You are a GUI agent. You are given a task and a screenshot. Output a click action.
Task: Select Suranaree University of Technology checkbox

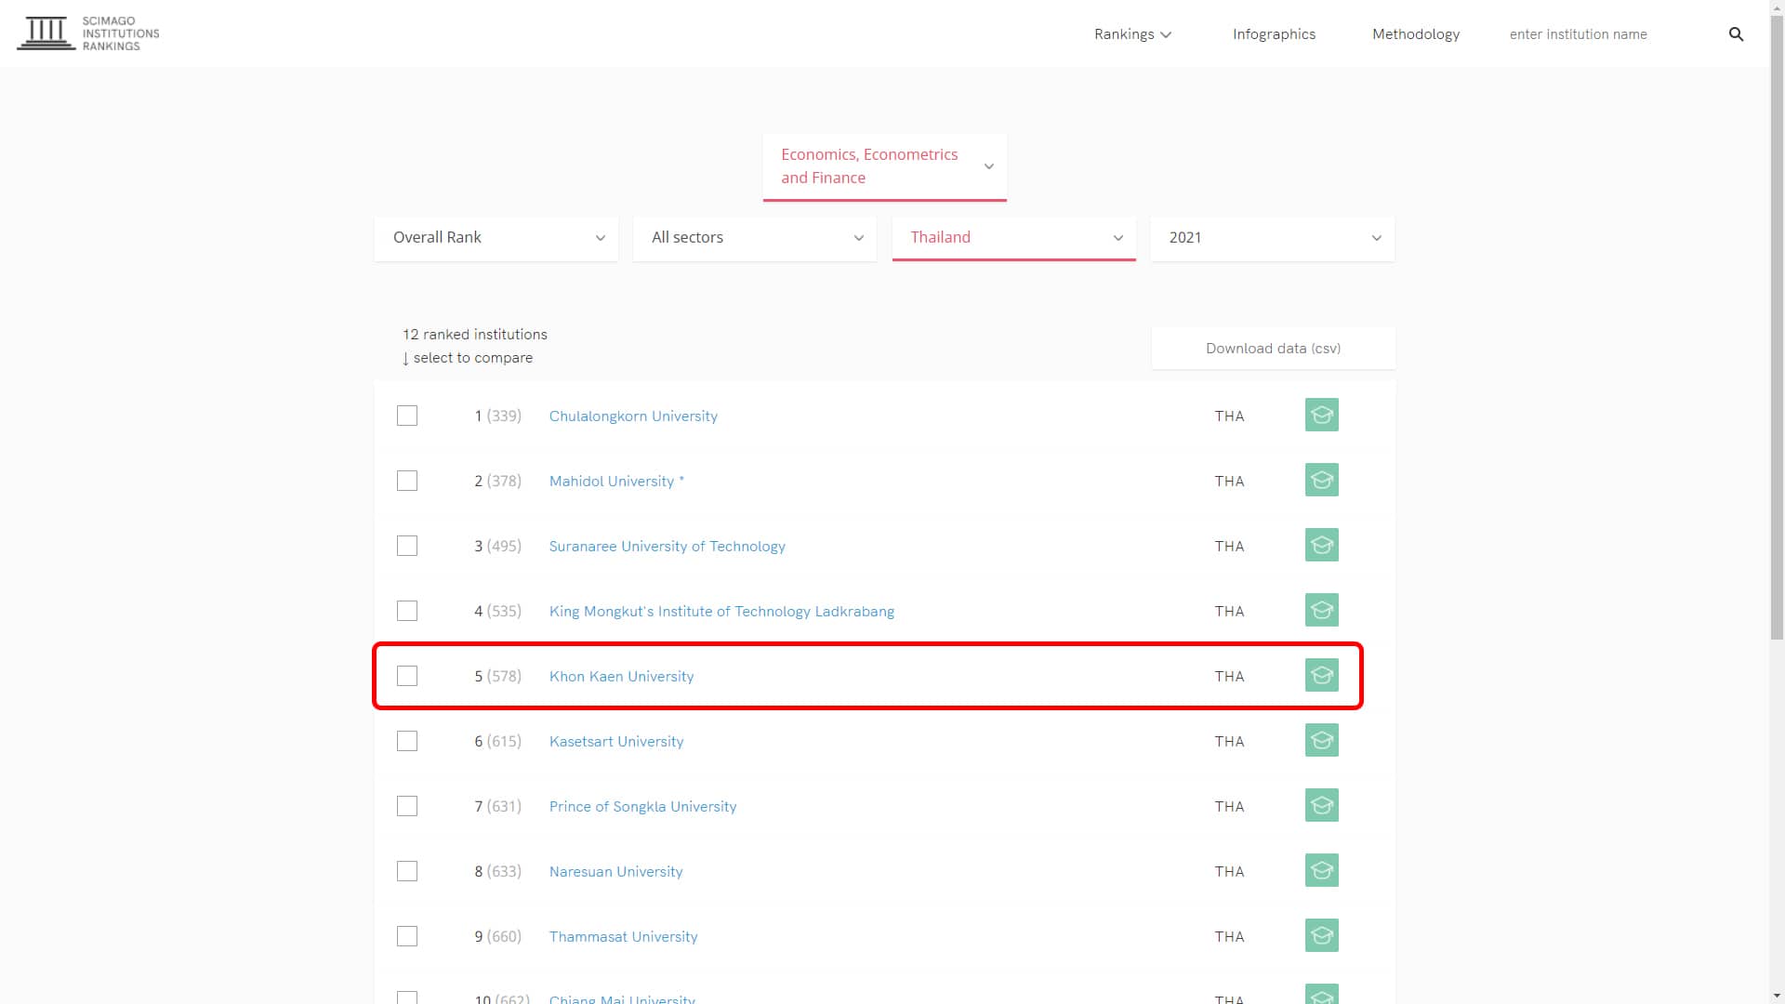pos(407,546)
